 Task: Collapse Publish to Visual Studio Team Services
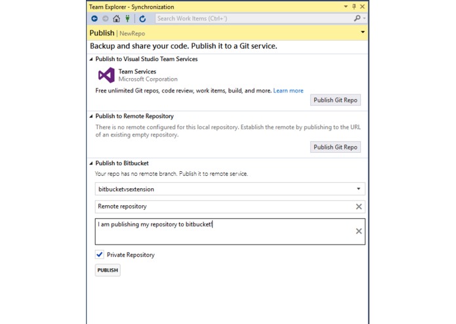click(x=91, y=59)
